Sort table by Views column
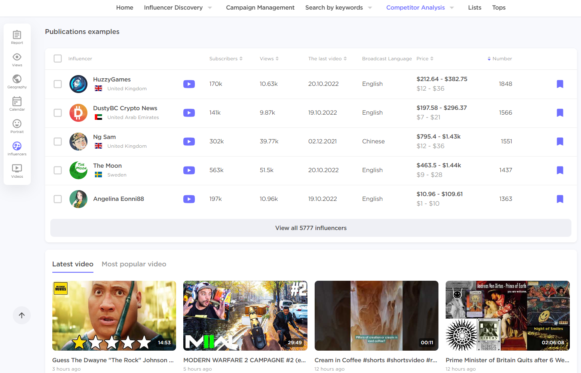Image resolution: width=581 pixels, height=373 pixels. click(x=269, y=59)
